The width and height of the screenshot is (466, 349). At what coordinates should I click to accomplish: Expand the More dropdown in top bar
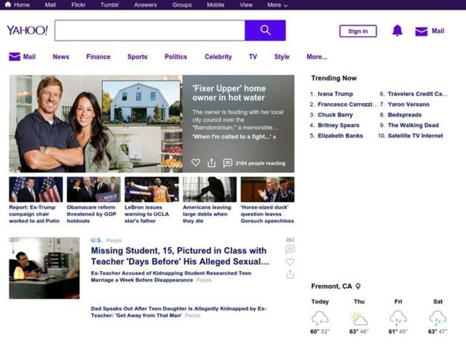click(x=277, y=5)
